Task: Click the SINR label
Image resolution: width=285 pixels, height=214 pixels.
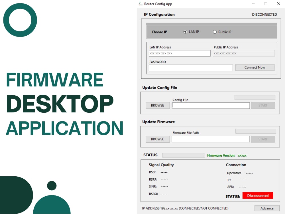Action: pyautogui.click(x=153, y=187)
